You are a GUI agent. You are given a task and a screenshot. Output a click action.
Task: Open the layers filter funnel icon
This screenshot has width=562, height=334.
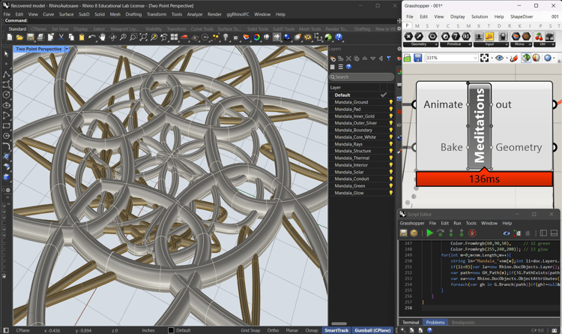388,59
